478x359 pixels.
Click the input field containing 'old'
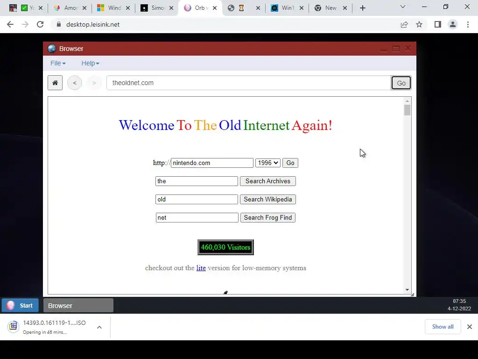click(197, 199)
